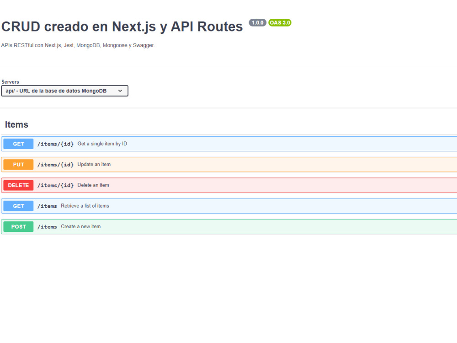
Task: Collapse the Items section header
Action: pos(16,124)
